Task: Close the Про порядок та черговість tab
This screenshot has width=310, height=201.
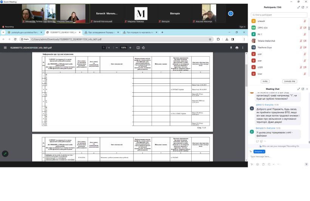Action: 157,32
